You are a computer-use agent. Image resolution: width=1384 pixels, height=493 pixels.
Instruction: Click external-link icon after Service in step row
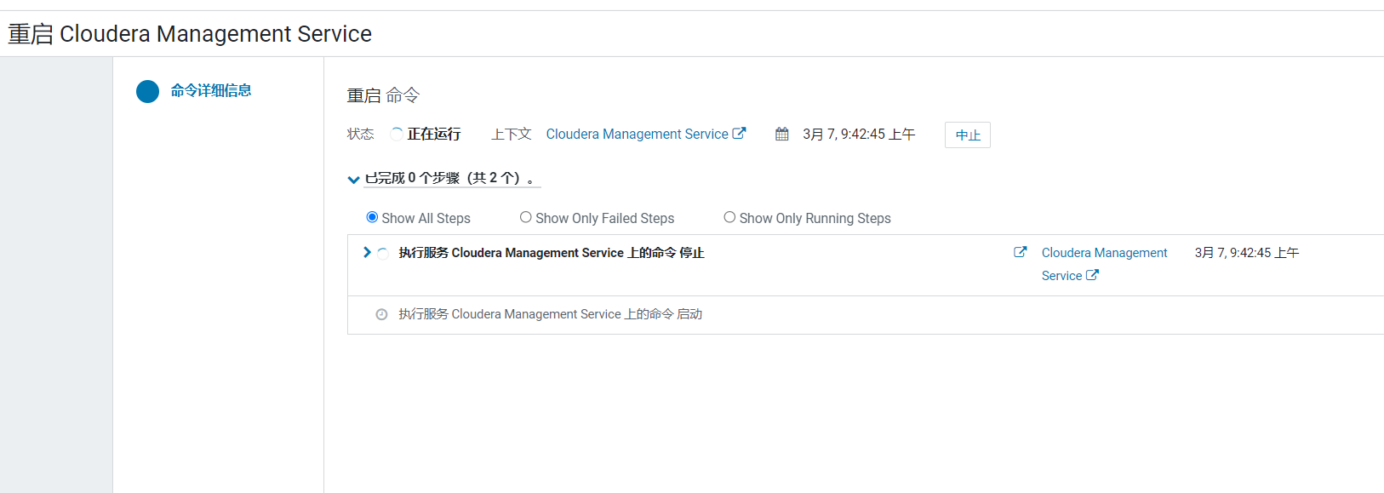[x=1092, y=275]
